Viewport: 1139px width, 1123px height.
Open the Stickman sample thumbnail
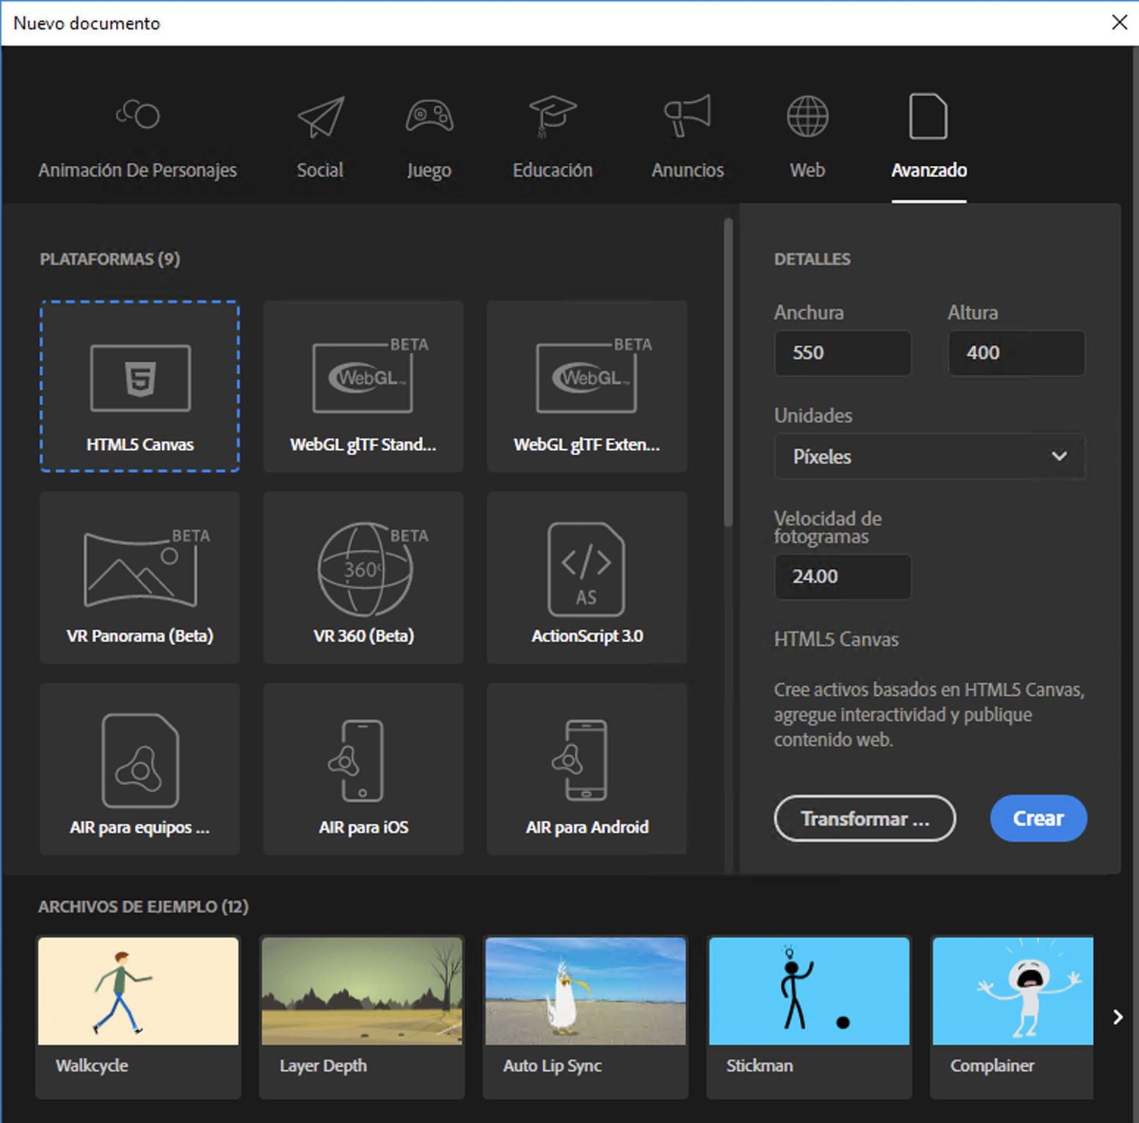[809, 991]
